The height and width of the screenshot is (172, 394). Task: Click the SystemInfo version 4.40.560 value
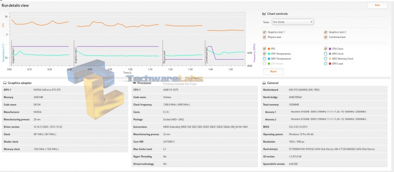[x=293, y=164]
